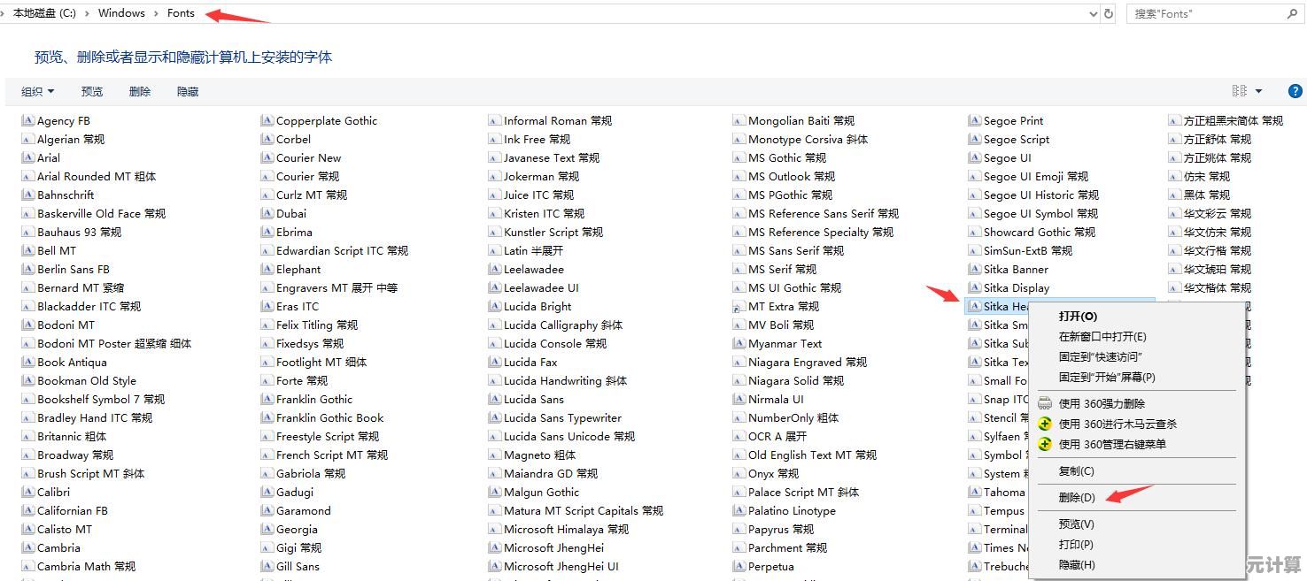
Task: Expand the Windows breadcrumb chevron
Action: [x=157, y=13]
